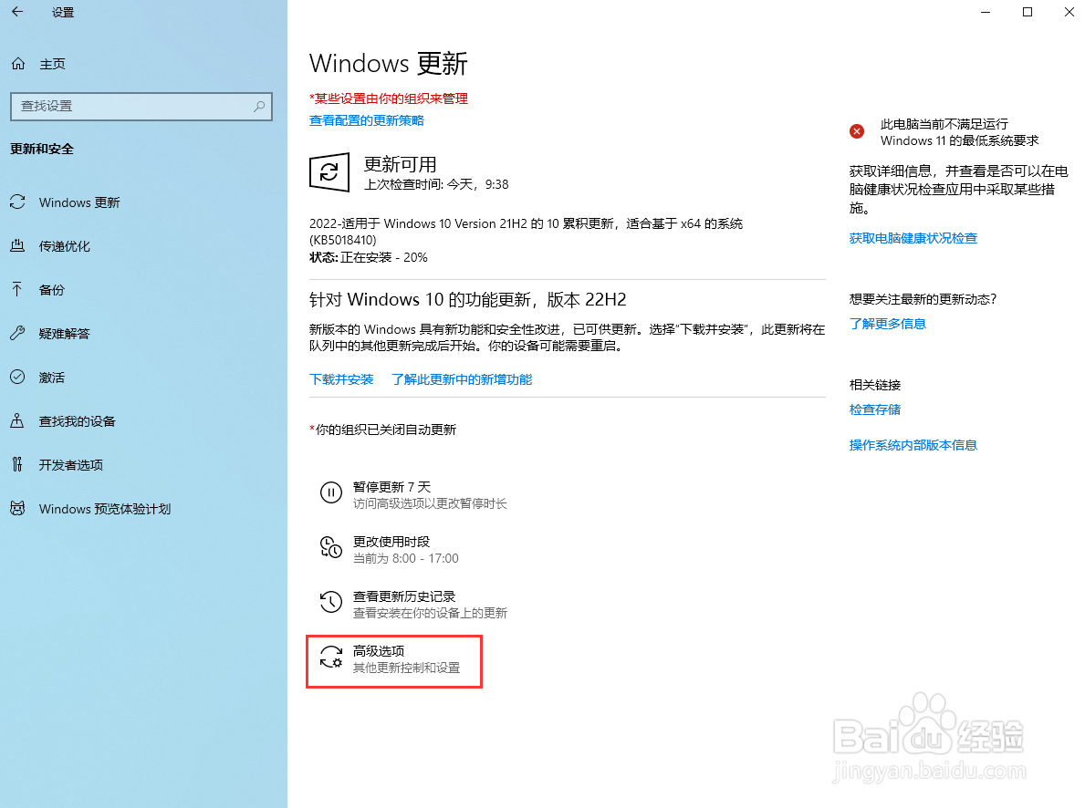Open 高级选项 update settings

coord(393,661)
